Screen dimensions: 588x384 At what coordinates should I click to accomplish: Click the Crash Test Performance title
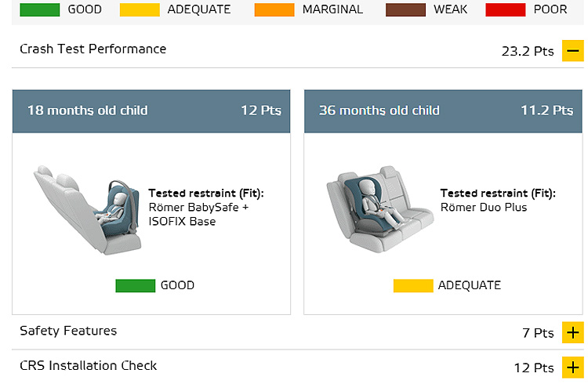93,49
